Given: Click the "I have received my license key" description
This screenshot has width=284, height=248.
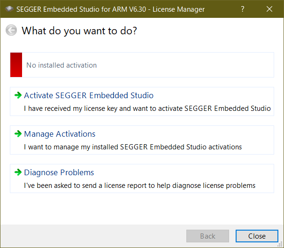Looking at the screenshot, I should click(147, 108).
